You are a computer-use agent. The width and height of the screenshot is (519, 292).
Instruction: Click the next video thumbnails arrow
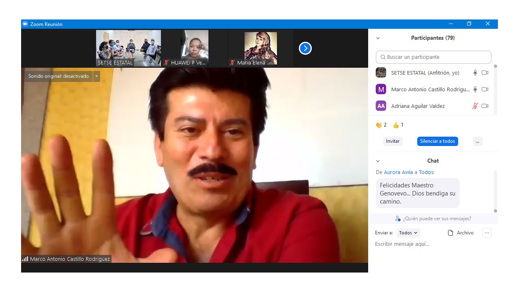(x=305, y=49)
